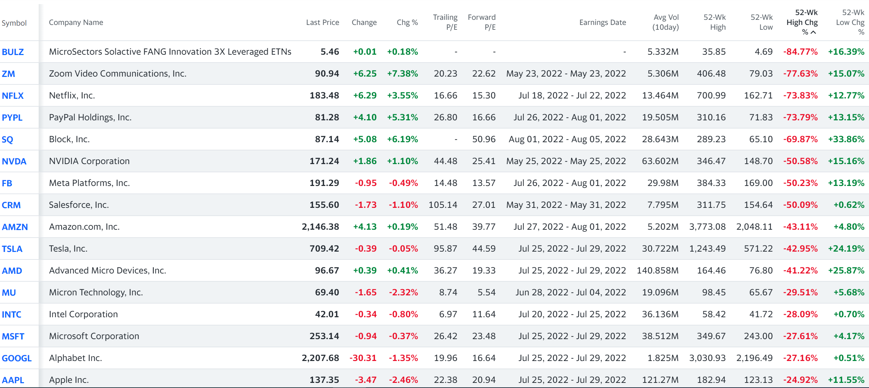Click Block 52-week low change +33.86%
The width and height of the screenshot is (869, 388).
click(x=846, y=139)
